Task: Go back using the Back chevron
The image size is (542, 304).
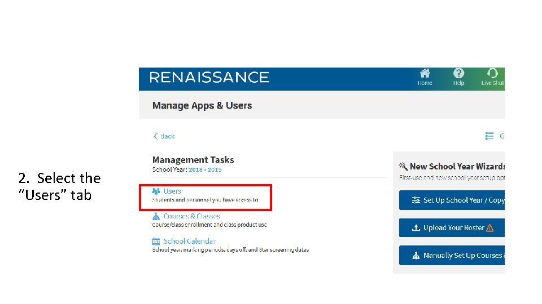Action: (x=156, y=136)
